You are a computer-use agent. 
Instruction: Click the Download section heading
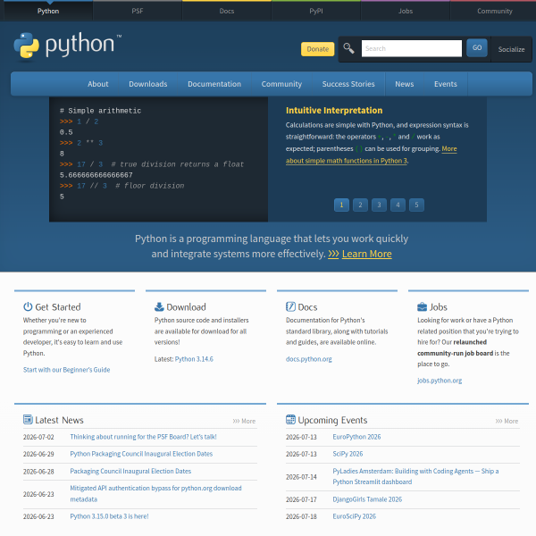click(x=186, y=307)
